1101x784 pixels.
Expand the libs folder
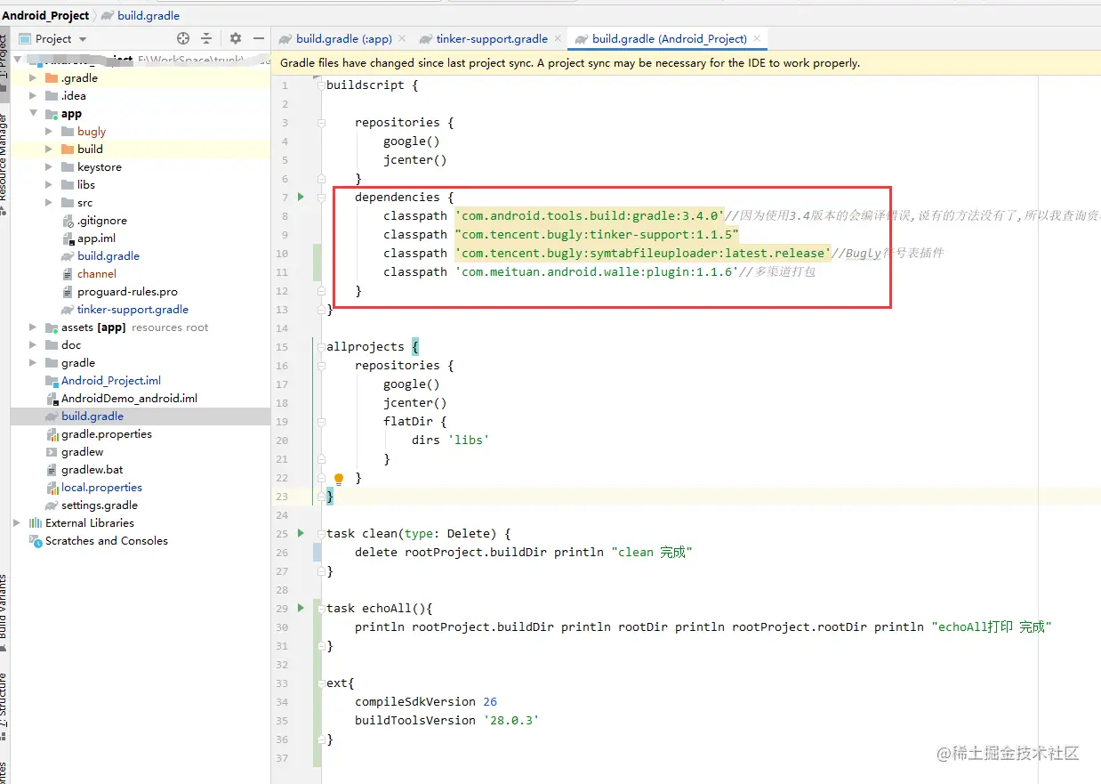click(x=50, y=185)
